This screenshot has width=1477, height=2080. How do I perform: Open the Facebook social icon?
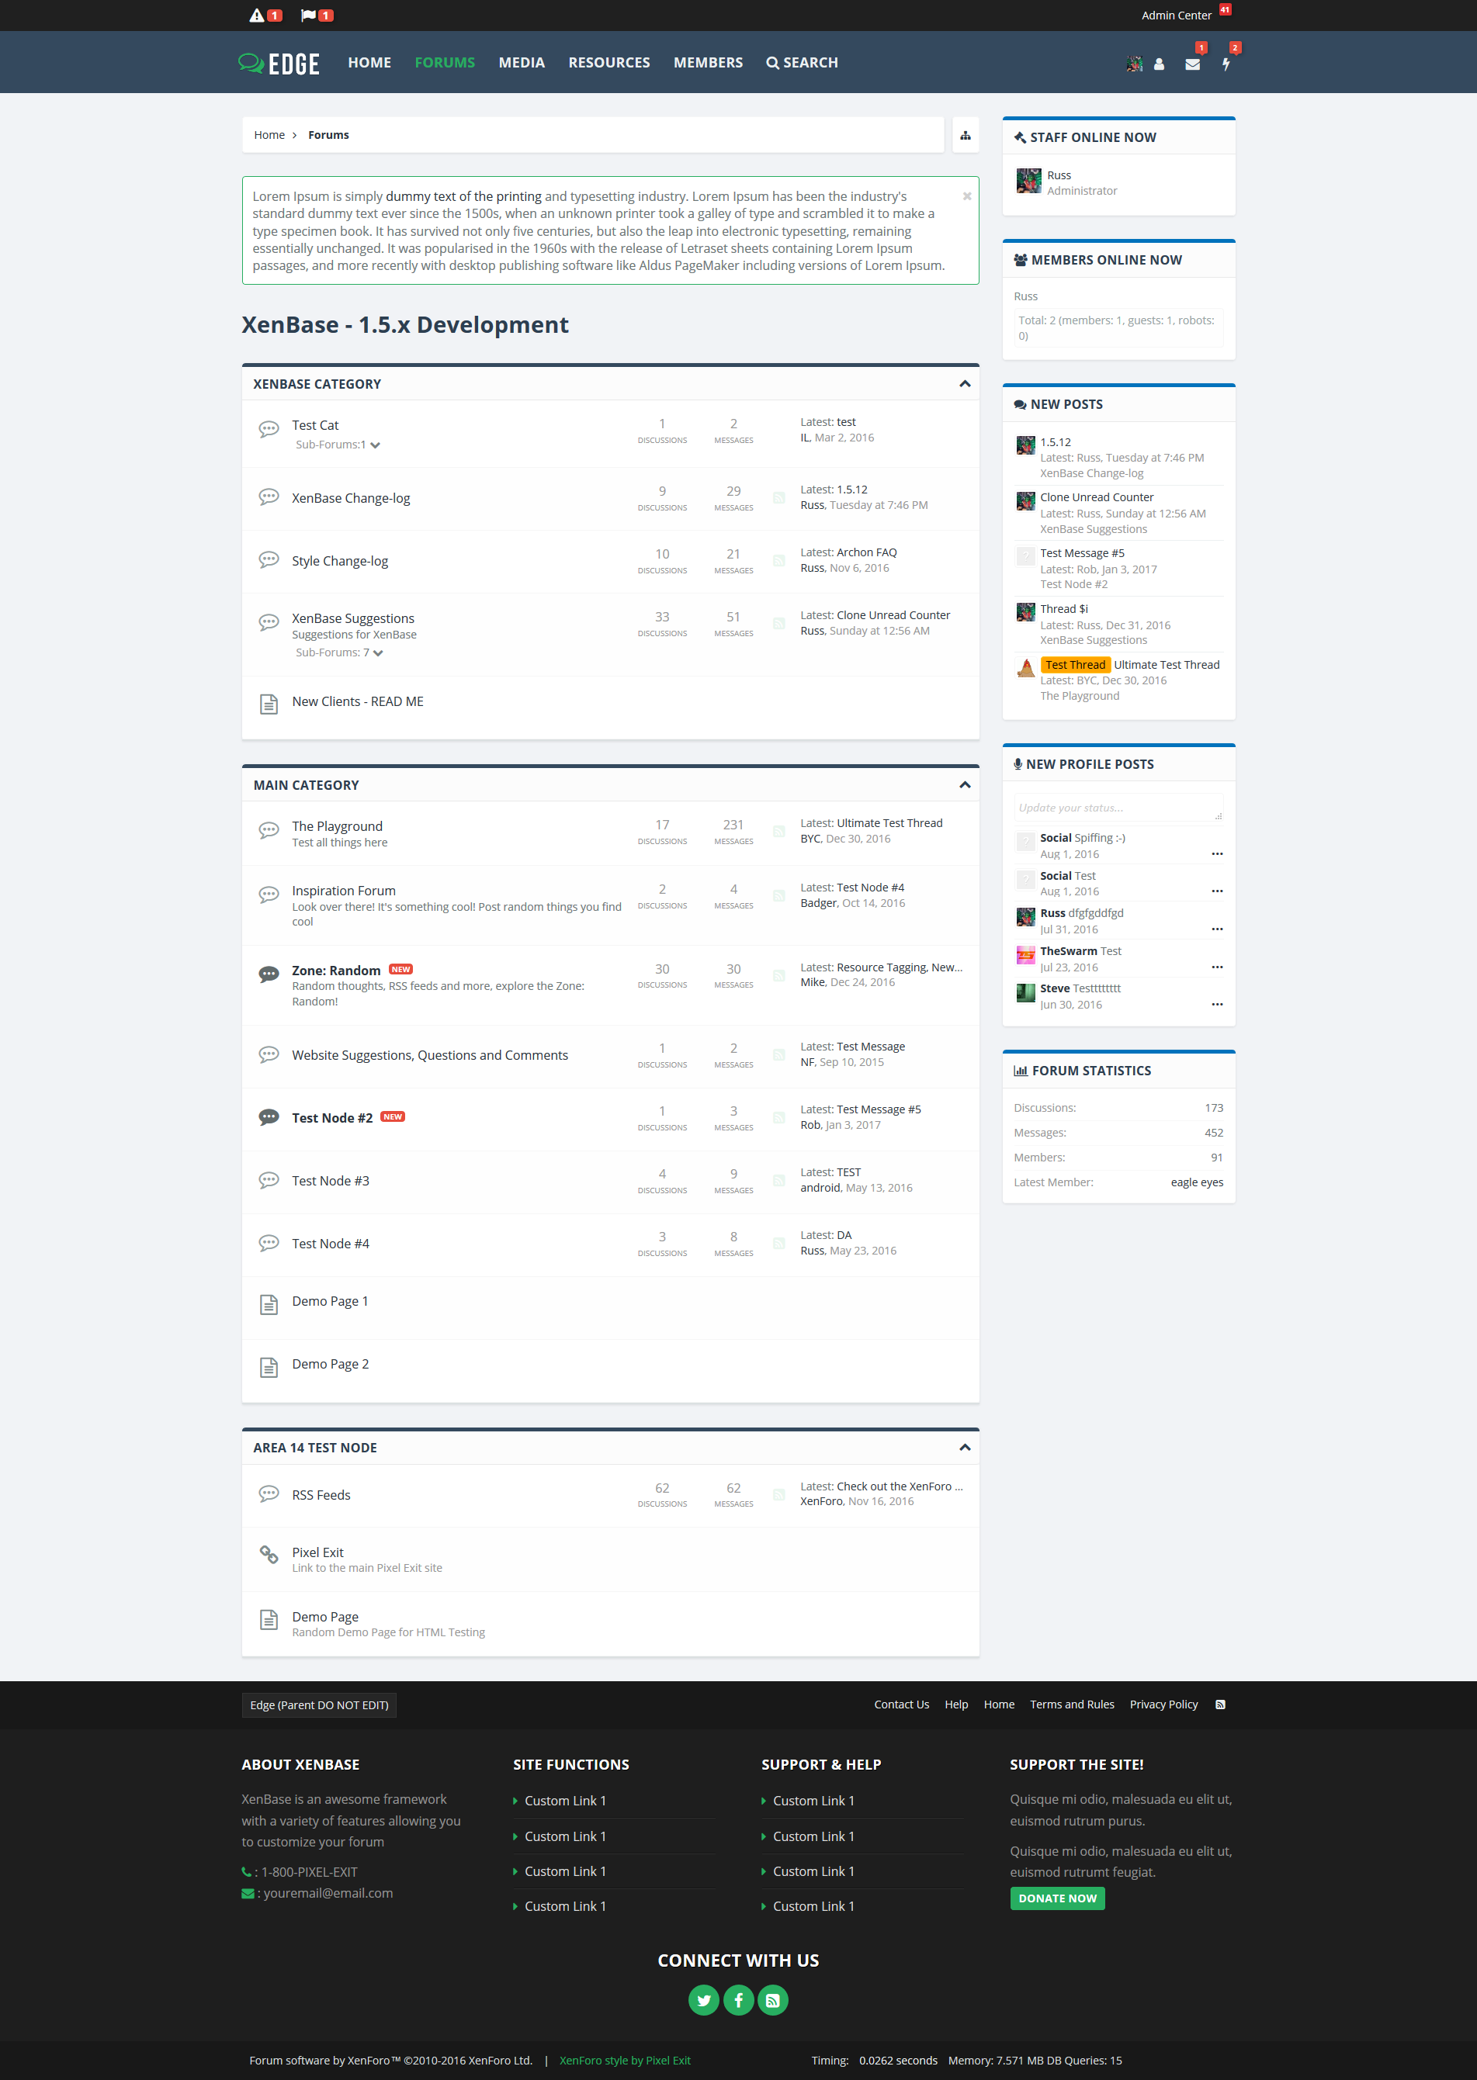[737, 2000]
